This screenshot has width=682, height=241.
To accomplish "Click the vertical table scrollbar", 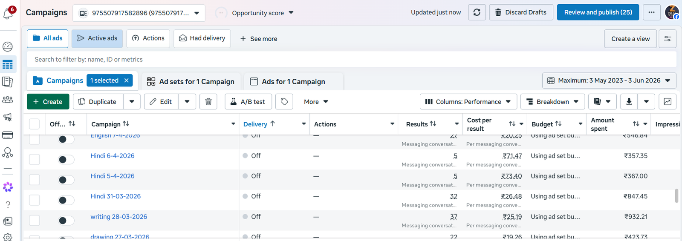I will pyautogui.click(x=676, y=196).
